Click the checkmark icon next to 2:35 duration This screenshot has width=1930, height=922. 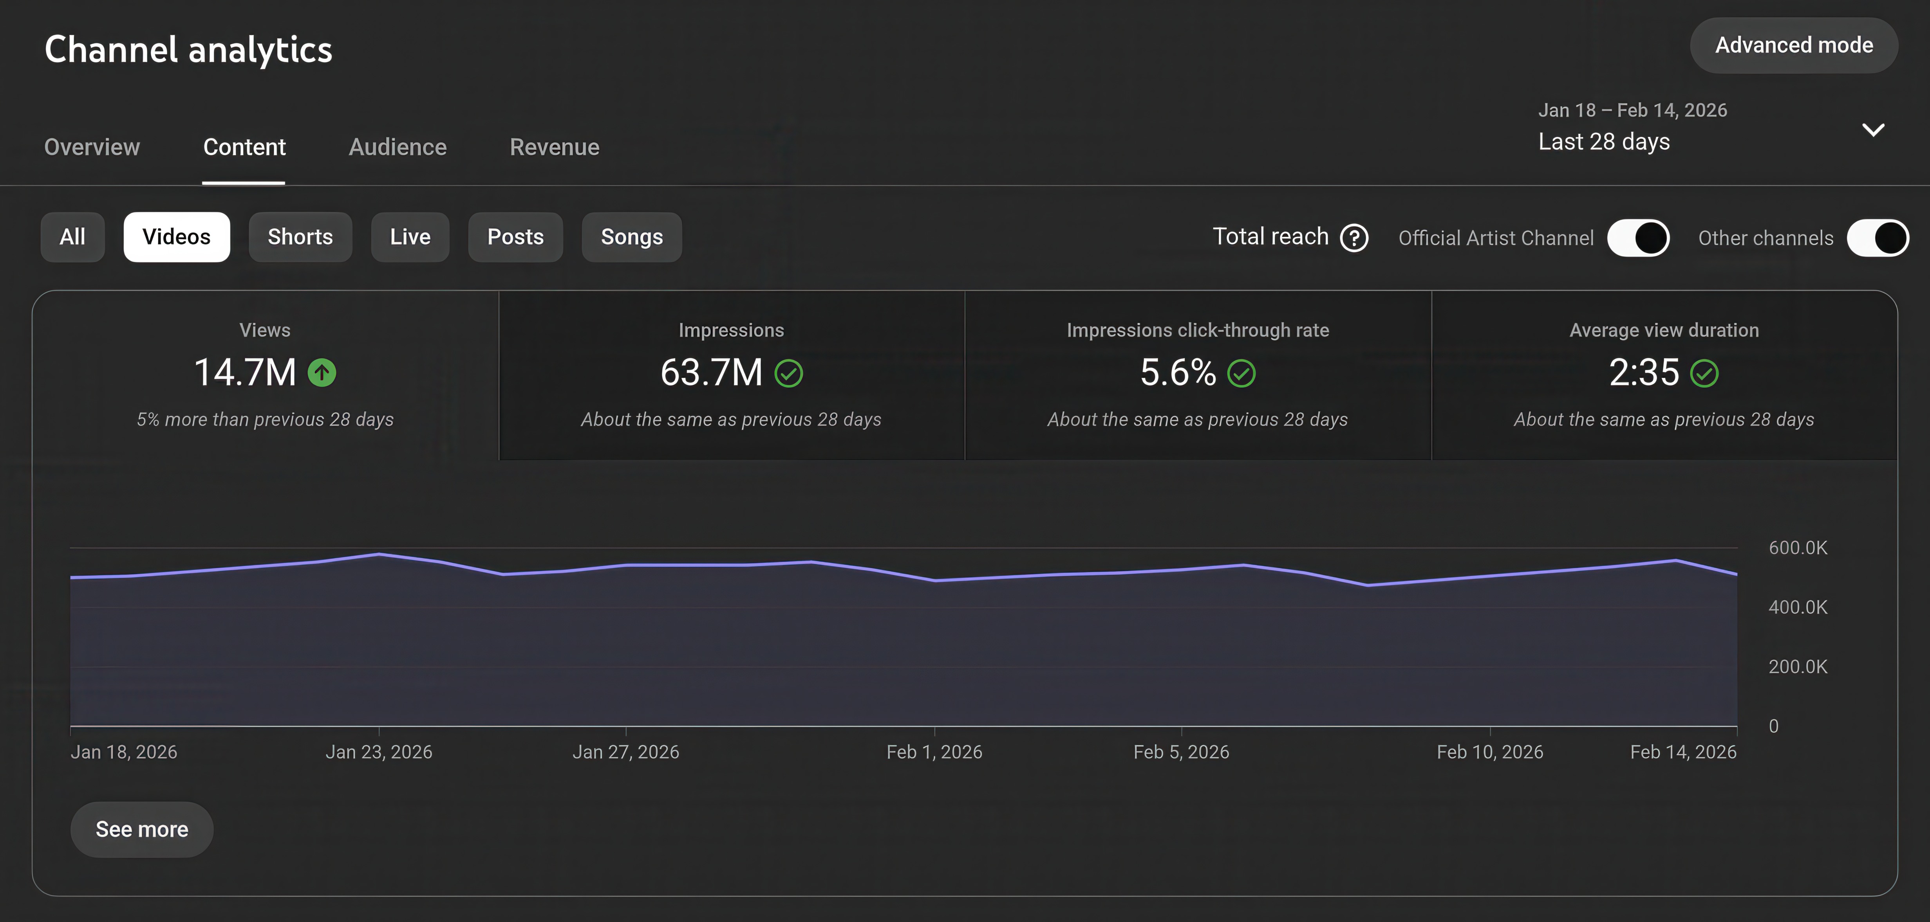(x=1704, y=373)
